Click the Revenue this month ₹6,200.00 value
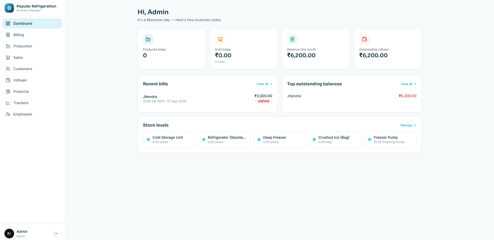The height and width of the screenshot is (240, 494). pos(301,55)
